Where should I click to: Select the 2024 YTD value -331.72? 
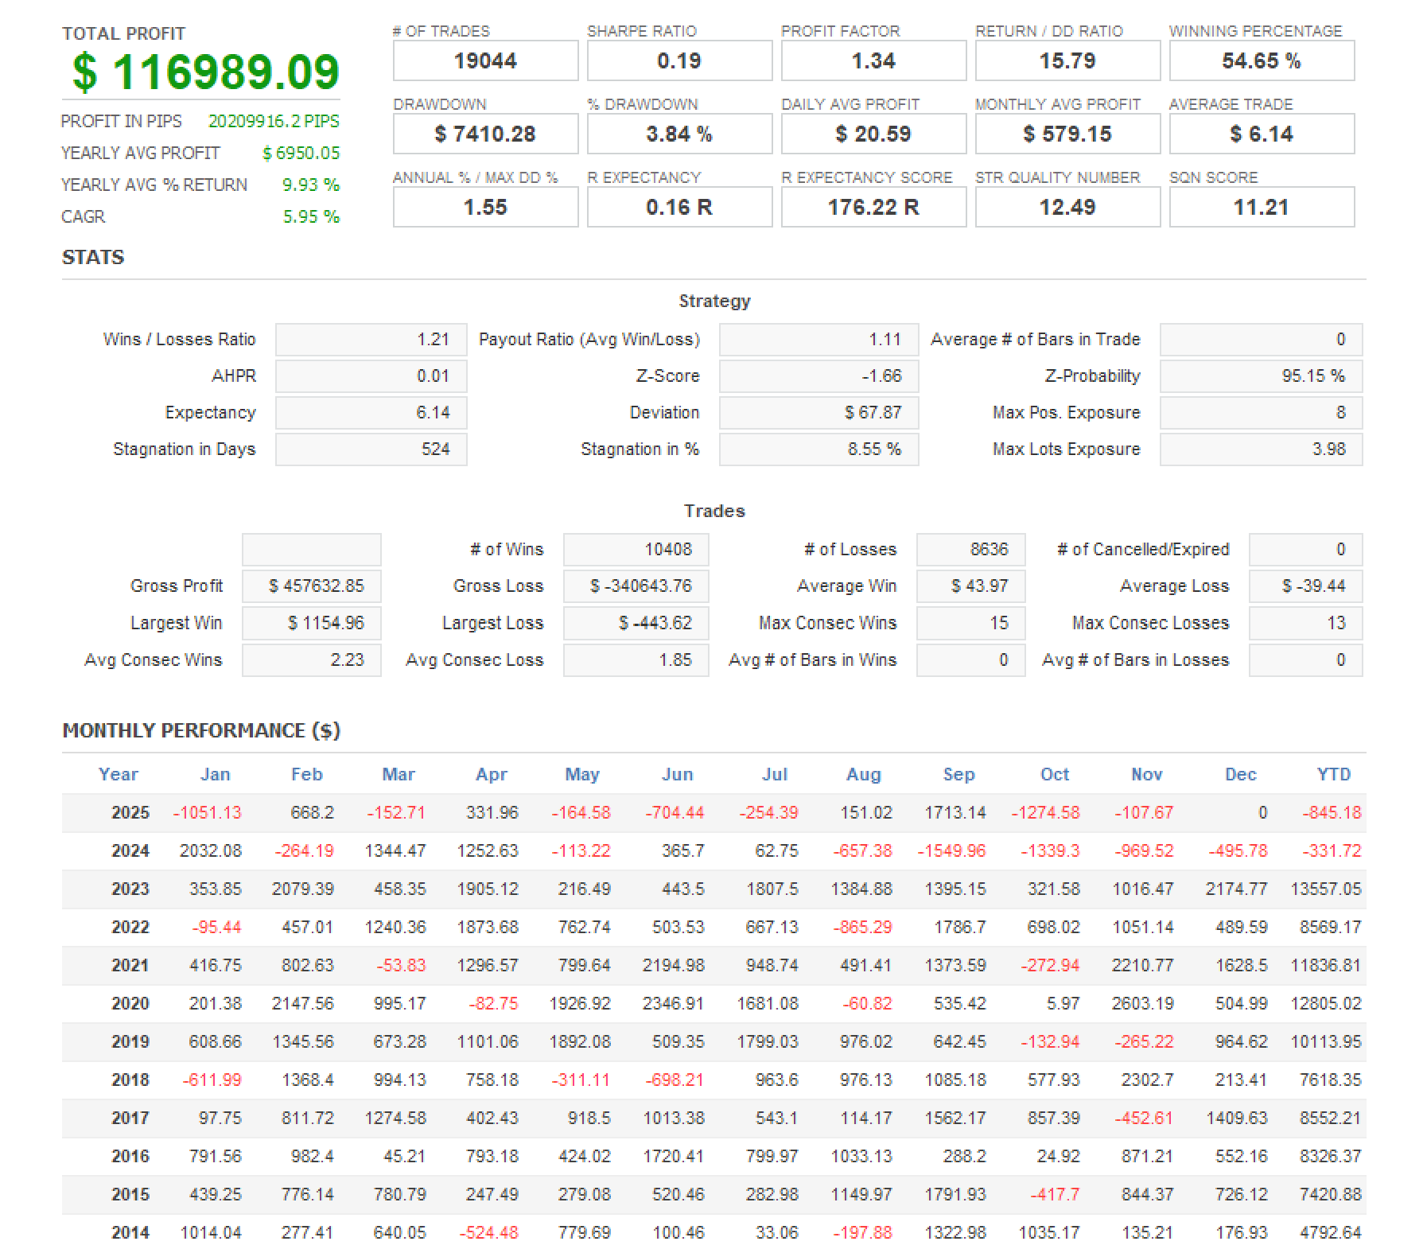pos(1332,851)
